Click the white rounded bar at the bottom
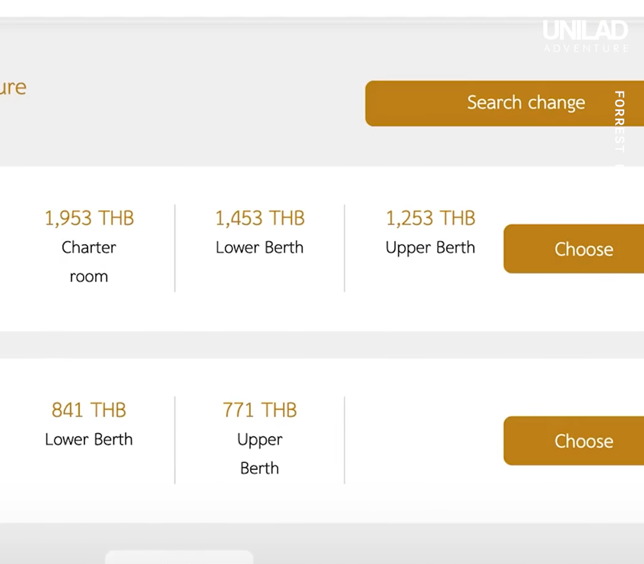This screenshot has width=644, height=564. point(179,557)
